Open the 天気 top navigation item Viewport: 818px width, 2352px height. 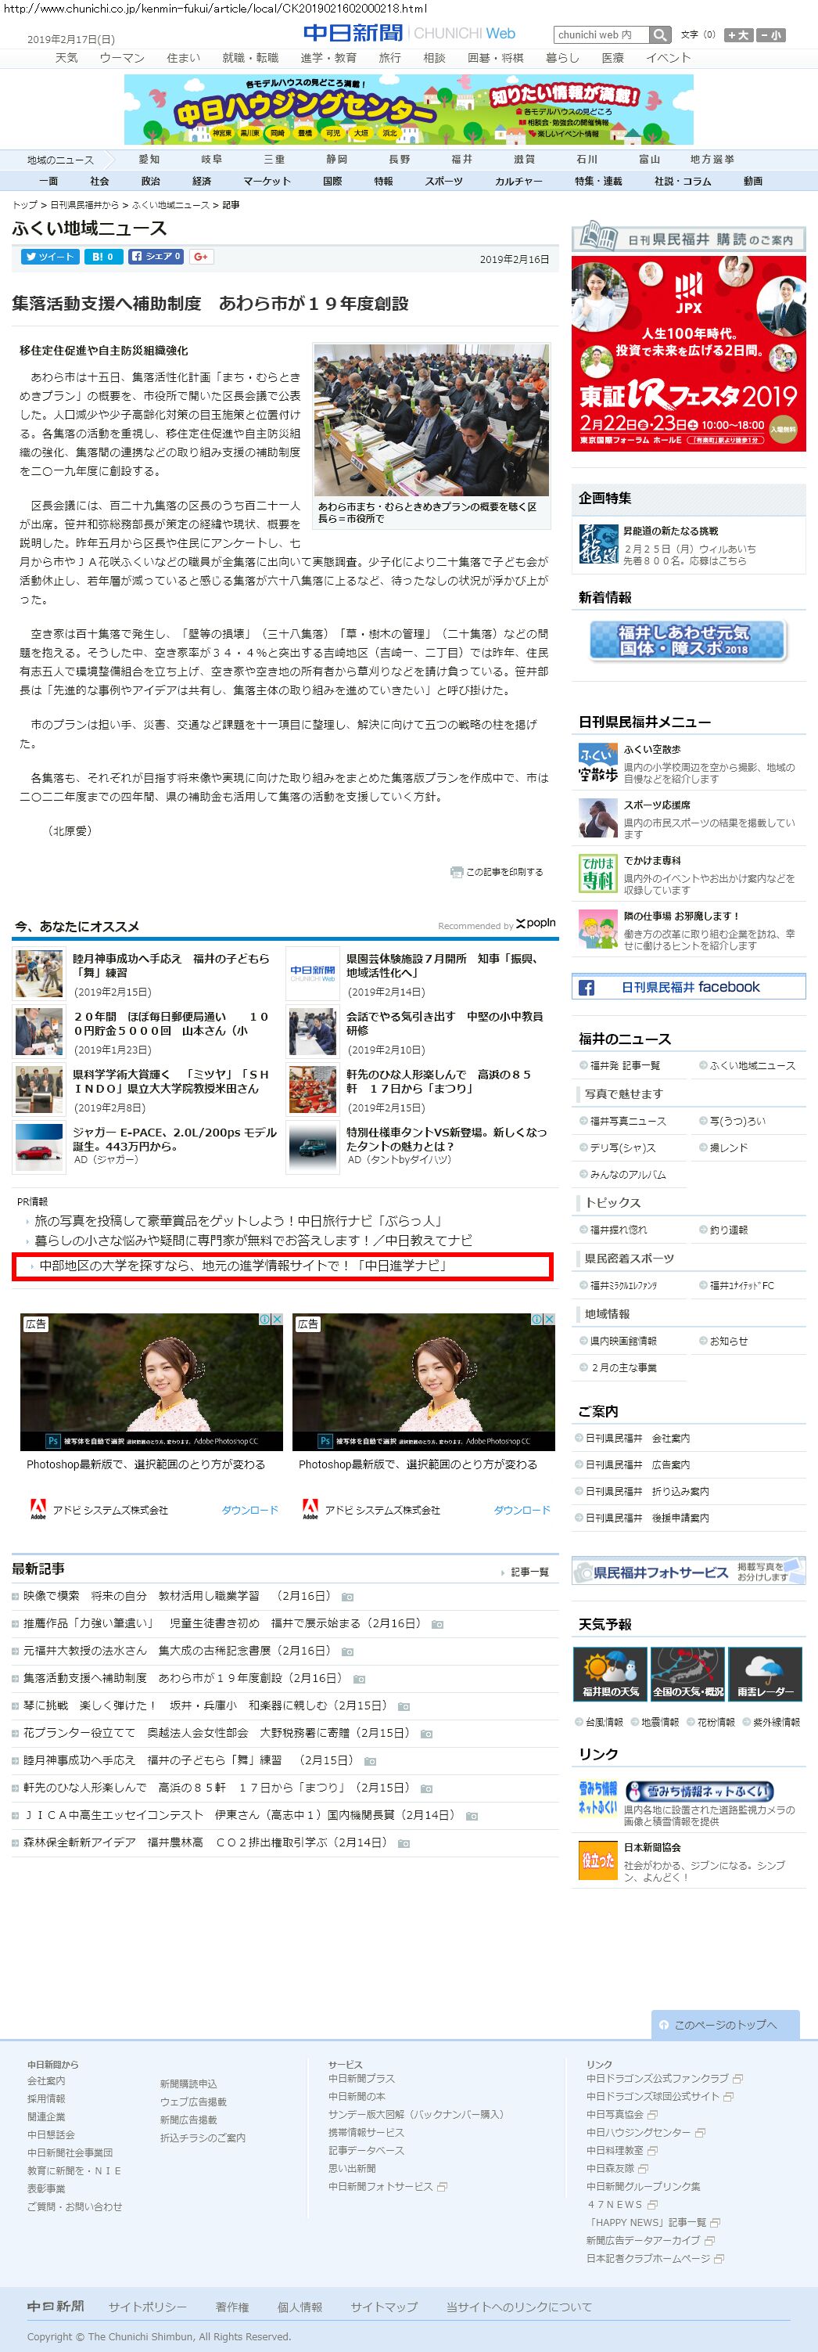click(x=66, y=57)
